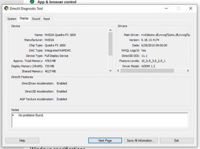Click the DirectX Diagnostic Tool title text
The height and width of the screenshot is (149, 200).
(26, 9)
